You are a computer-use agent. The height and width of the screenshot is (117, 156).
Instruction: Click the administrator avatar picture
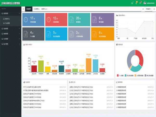145,3
